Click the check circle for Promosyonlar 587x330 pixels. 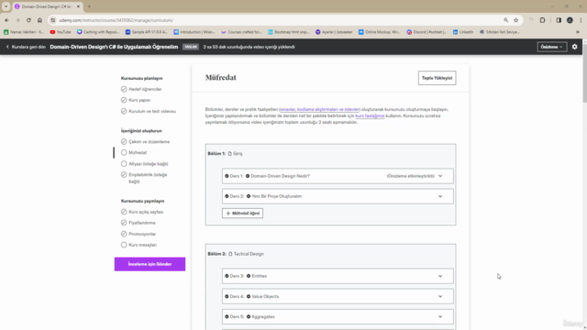(x=124, y=234)
